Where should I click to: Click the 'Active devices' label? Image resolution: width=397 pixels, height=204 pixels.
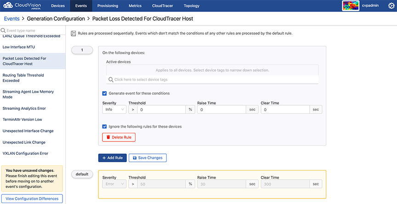[118, 62]
